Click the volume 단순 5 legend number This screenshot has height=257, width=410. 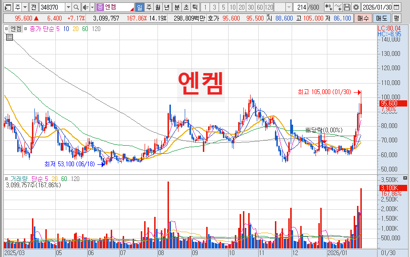(x=46, y=179)
